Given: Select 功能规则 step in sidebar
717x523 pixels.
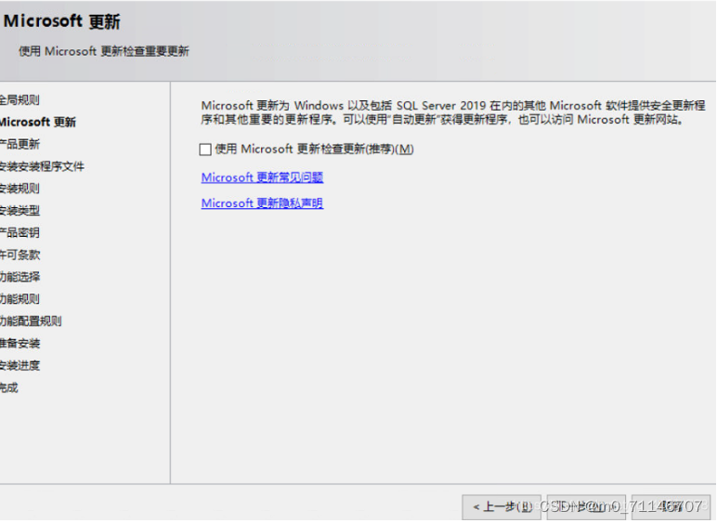Looking at the screenshot, I should coord(20,299).
